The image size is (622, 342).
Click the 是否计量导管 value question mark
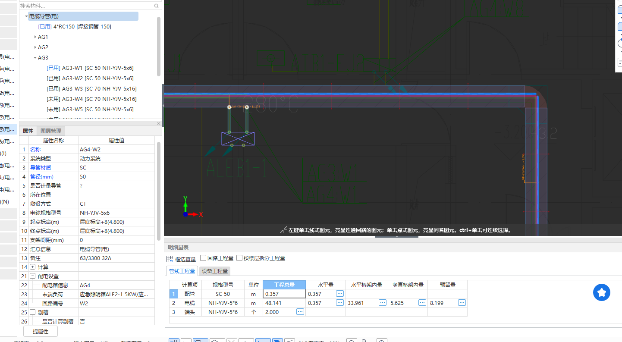coord(116,185)
